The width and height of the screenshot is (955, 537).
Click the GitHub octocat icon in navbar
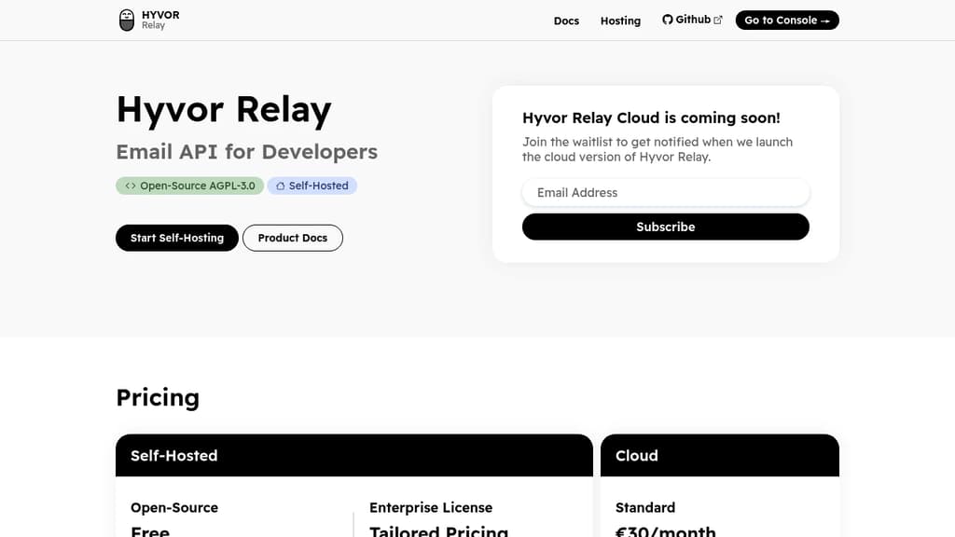coord(666,19)
